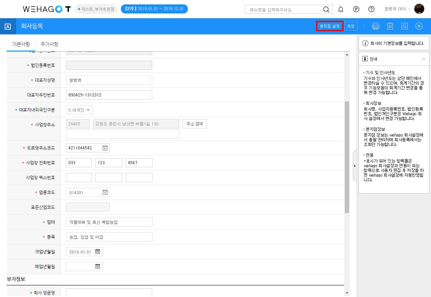Collapse the right side panel arrow
Screen dimensions: 431x297
point(355,166)
